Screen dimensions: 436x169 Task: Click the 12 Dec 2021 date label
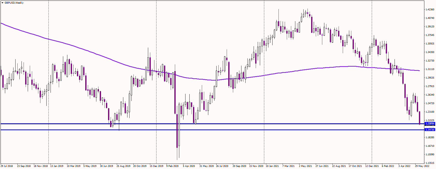(372, 166)
